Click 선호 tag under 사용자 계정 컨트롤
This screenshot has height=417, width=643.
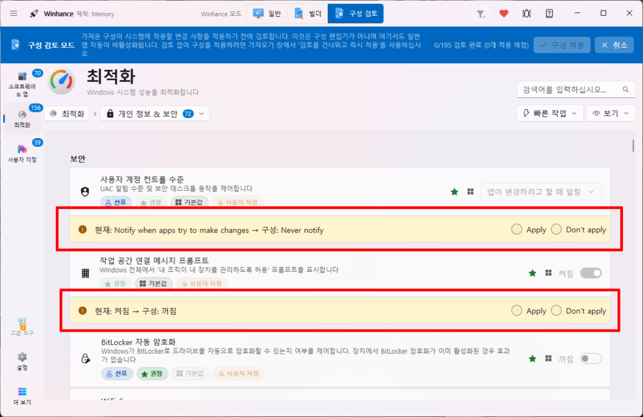point(116,203)
